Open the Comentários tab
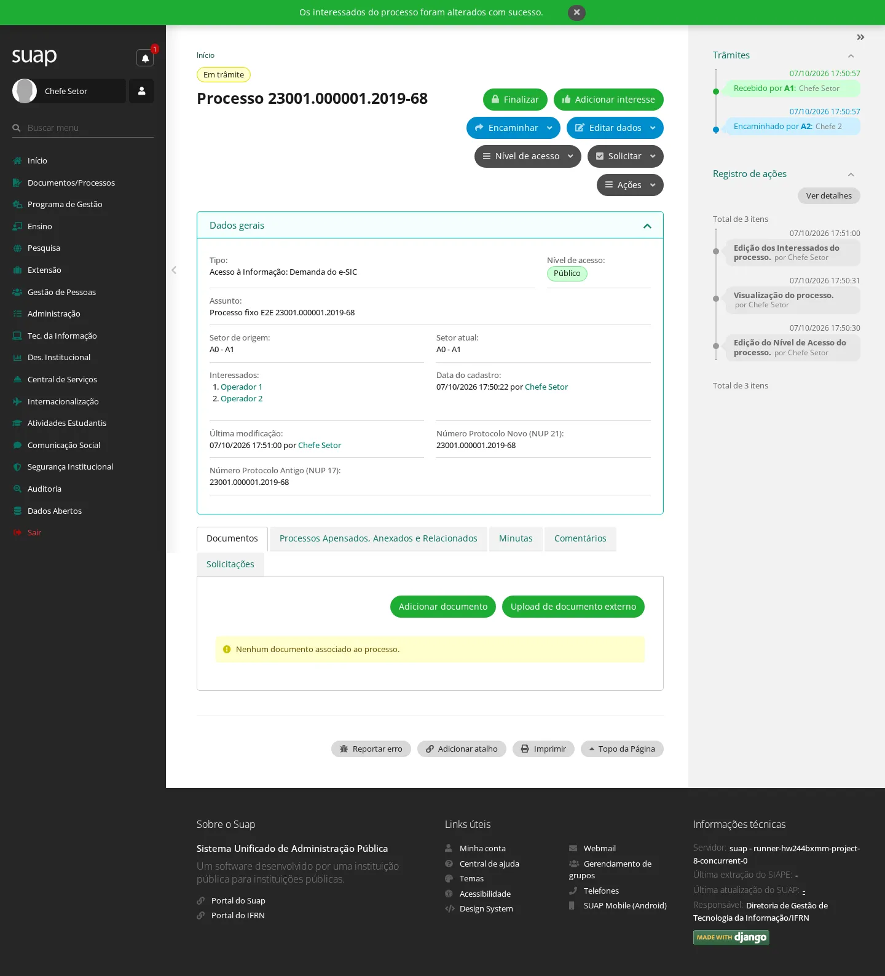The width and height of the screenshot is (885, 976). (x=580, y=538)
